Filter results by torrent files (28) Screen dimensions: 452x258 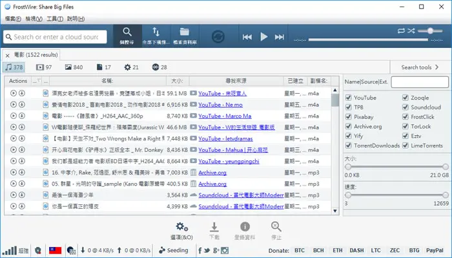[x=159, y=67]
